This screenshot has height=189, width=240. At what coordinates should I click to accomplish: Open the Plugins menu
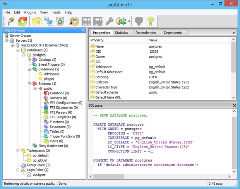[x=31, y=12]
